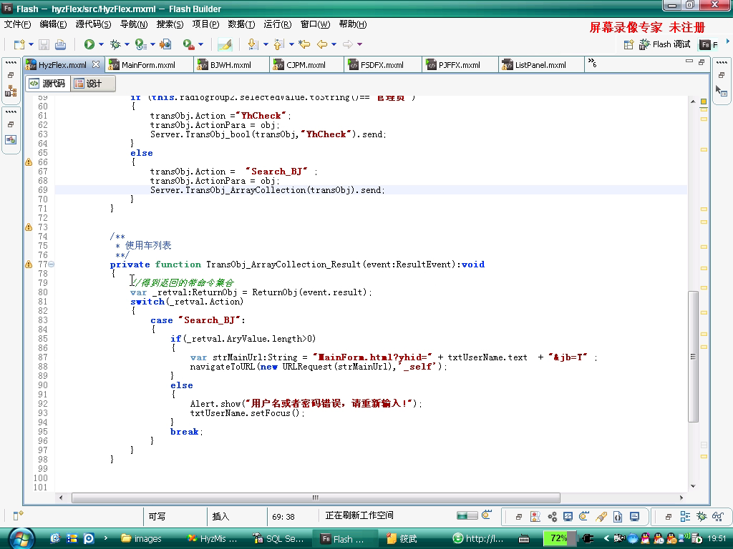Image resolution: width=733 pixels, height=549 pixels.
Task: Open dropdown next to New file icon
Action: pyautogui.click(x=31, y=44)
